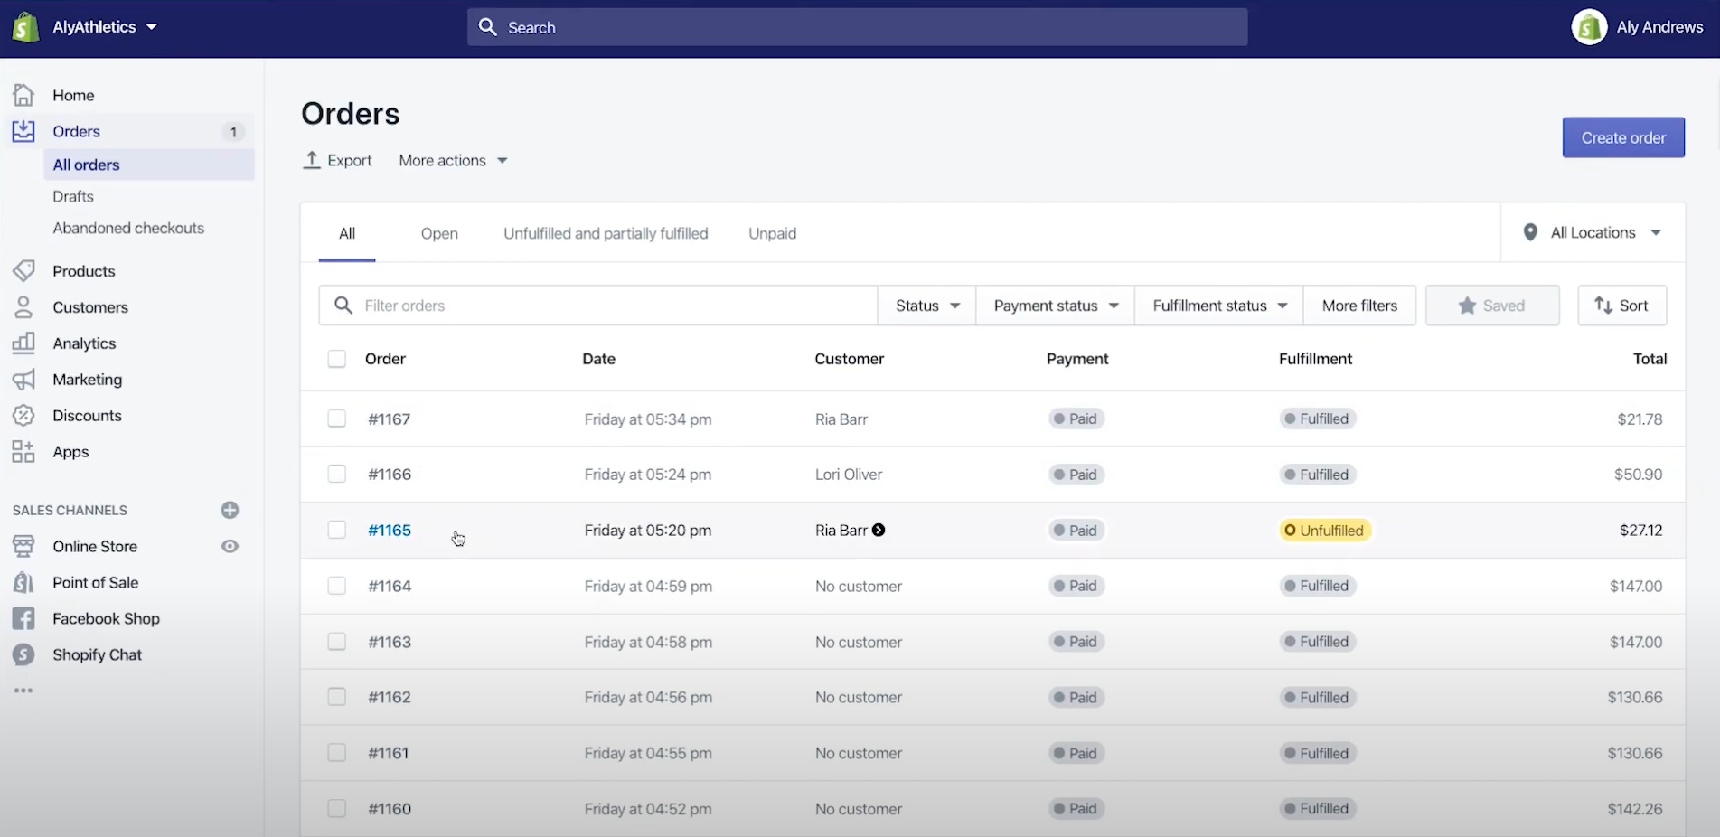This screenshot has width=1720, height=837.
Task: Open order #1165 link
Action: tap(390, 531)
